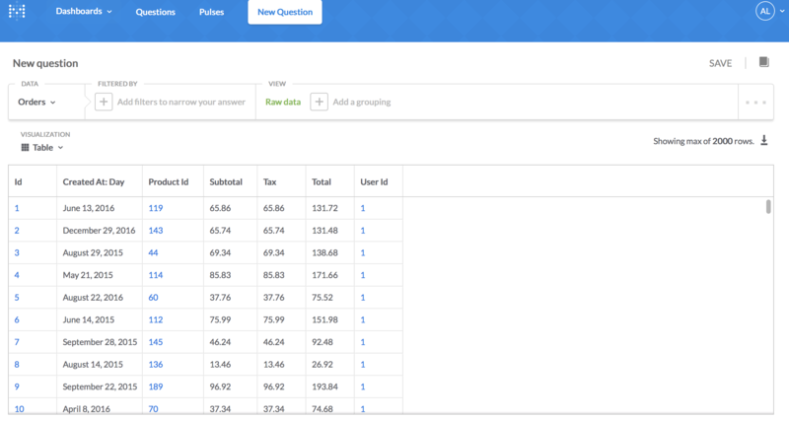This screenshot has height=421, width=789.
Task: Open the Pulses menu item
Action: coord(210,13)
